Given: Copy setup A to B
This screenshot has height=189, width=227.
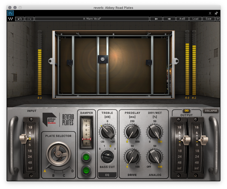Looking at the screenshot, I should point(182,19).
